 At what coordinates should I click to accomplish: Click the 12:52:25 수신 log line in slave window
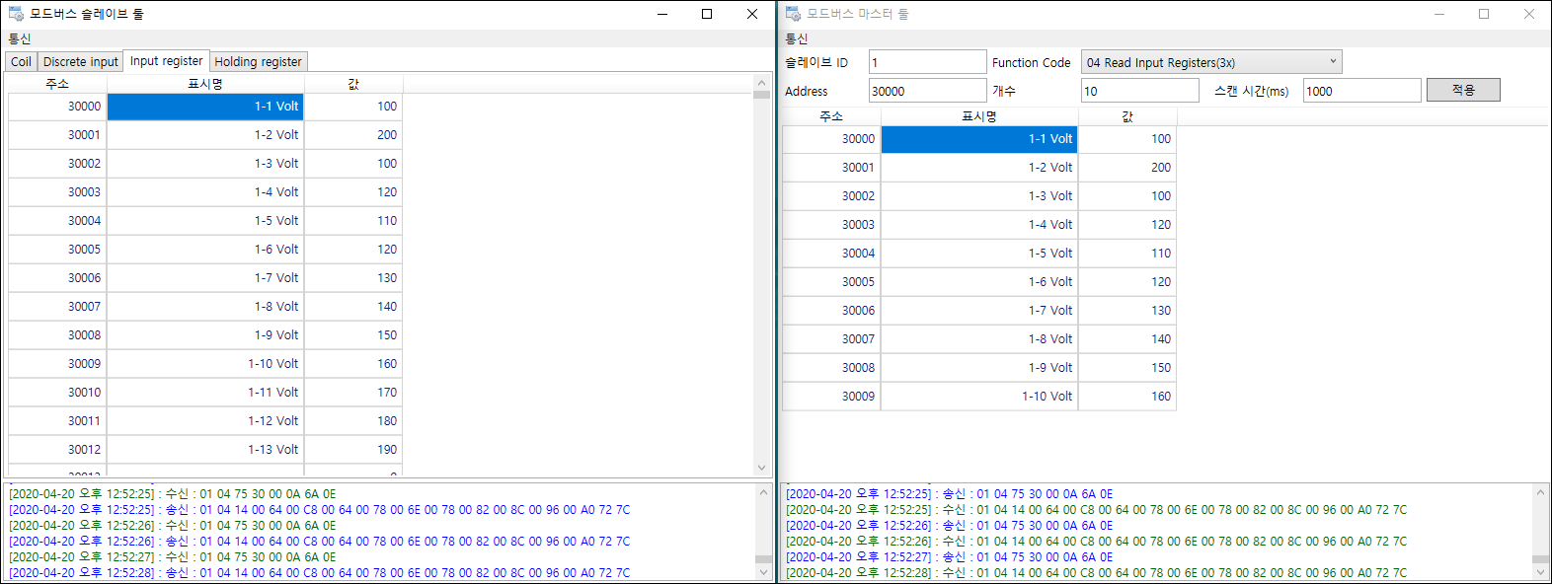pos(173,494)
